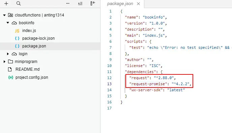Click line number 12 in the gutter
The height and width of the screenshot is (133, 232).
coord(109,78)
